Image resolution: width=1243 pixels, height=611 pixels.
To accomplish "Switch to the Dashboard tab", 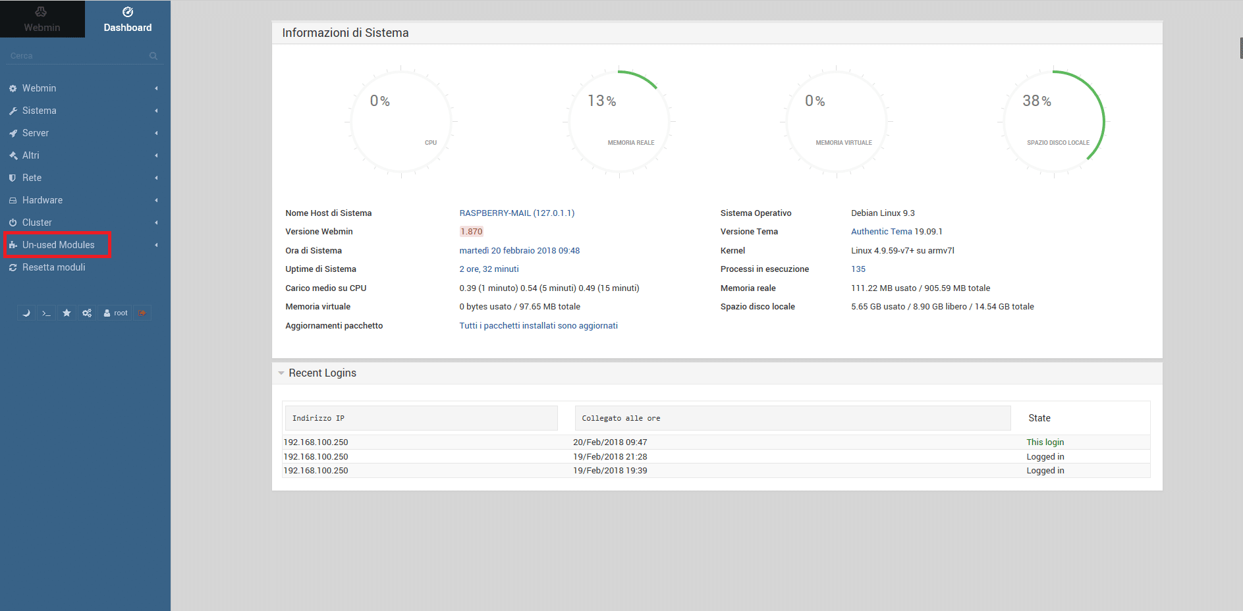I will (x=128, y=19).
